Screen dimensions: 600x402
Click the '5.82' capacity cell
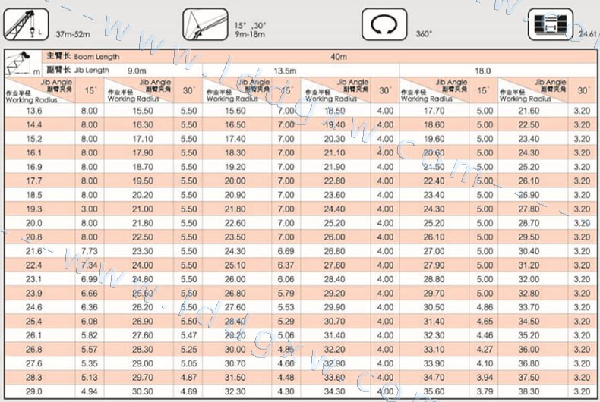[90, 335]
